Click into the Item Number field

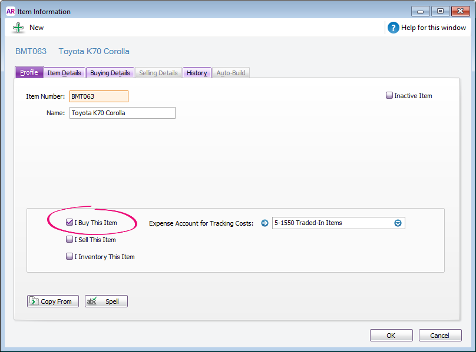[98, 96]
